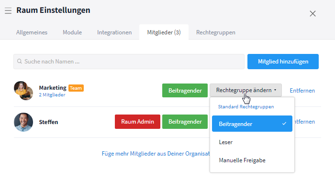Viewport: 335px width, 178px height.
Task: Open the Module tab
Action: [72, 32]
